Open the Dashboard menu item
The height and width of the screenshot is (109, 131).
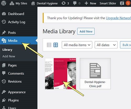(16, 14)
